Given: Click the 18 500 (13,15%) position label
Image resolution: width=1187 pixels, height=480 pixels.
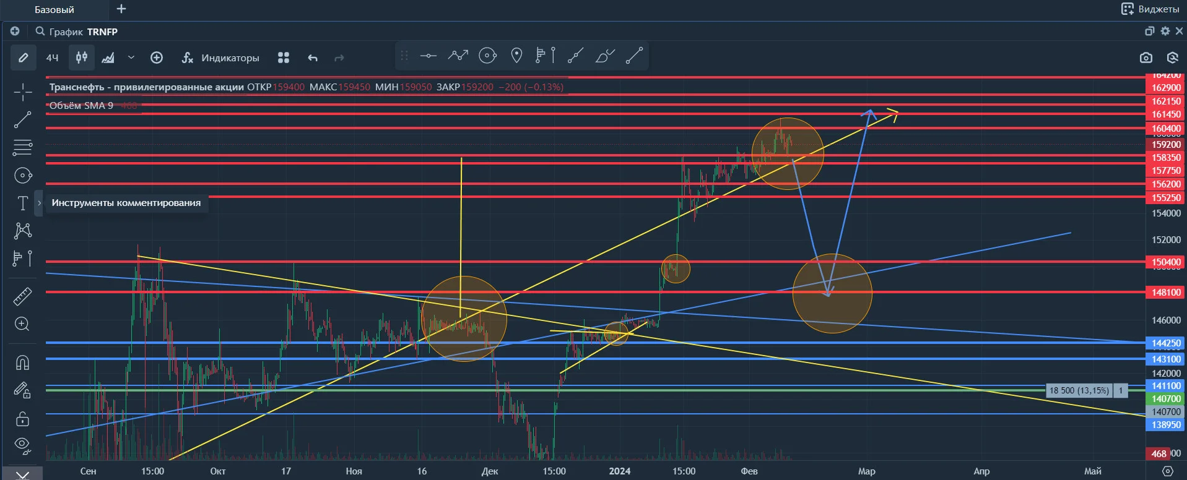Looking at the screenshot, I should click(1079, 390).
